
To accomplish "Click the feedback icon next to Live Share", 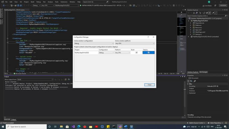I will tap(215, 5).
